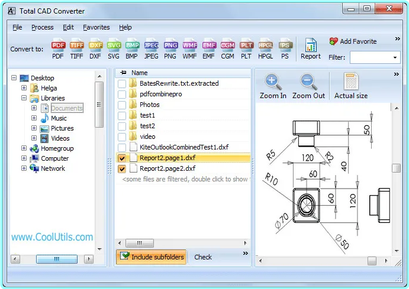The width and height of the screenshot is (409, 289).
Task: Collapse the Desktop tree node
Action: tap(14, 78)
